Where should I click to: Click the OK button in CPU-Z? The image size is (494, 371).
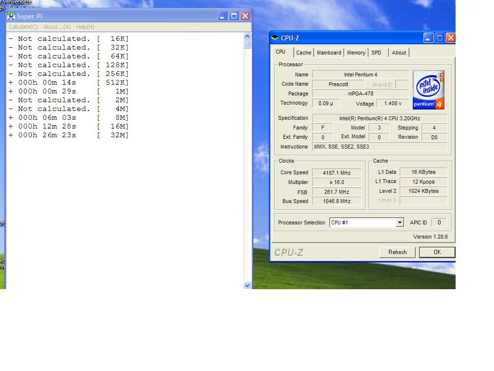click(x=437, y=252)
